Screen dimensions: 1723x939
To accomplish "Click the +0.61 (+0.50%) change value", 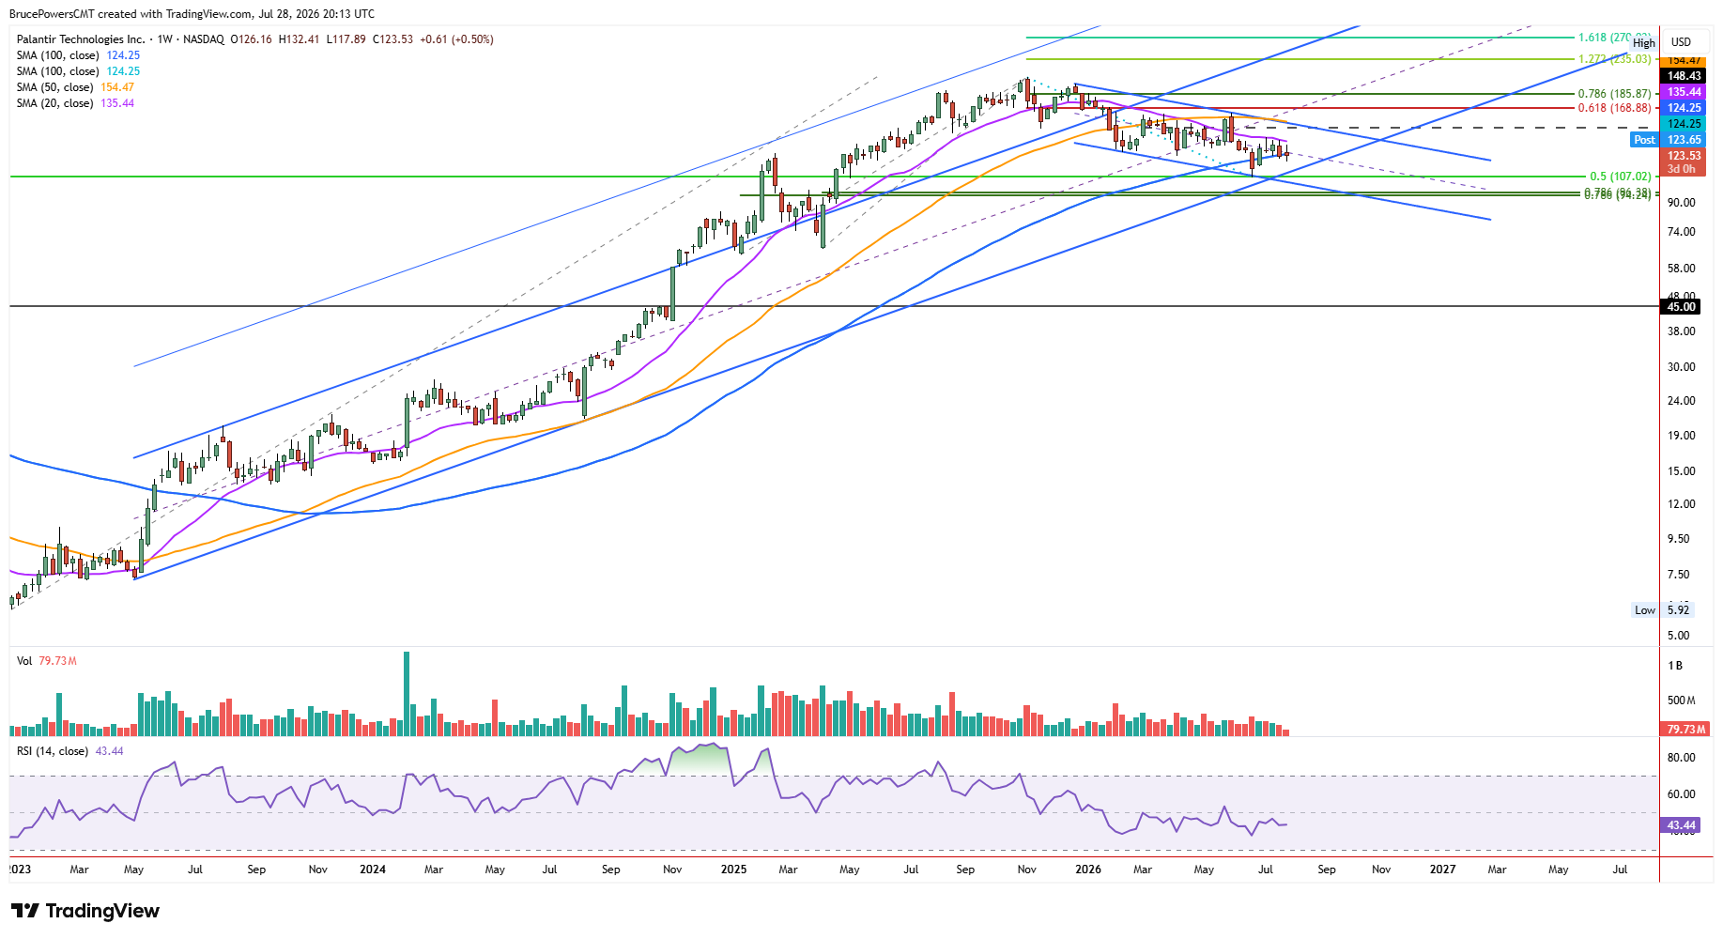I will pyautogui.click(x=456, y=39).
